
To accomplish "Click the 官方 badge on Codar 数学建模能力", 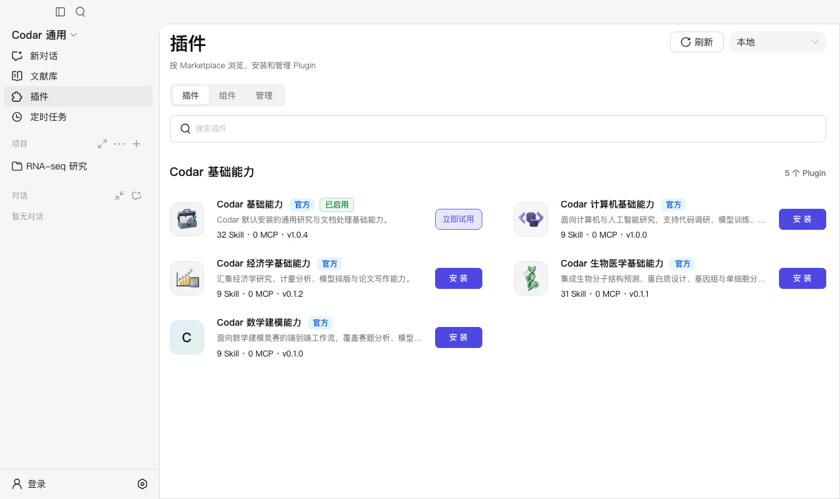I will pyautogui.click(x=320, y=323).
